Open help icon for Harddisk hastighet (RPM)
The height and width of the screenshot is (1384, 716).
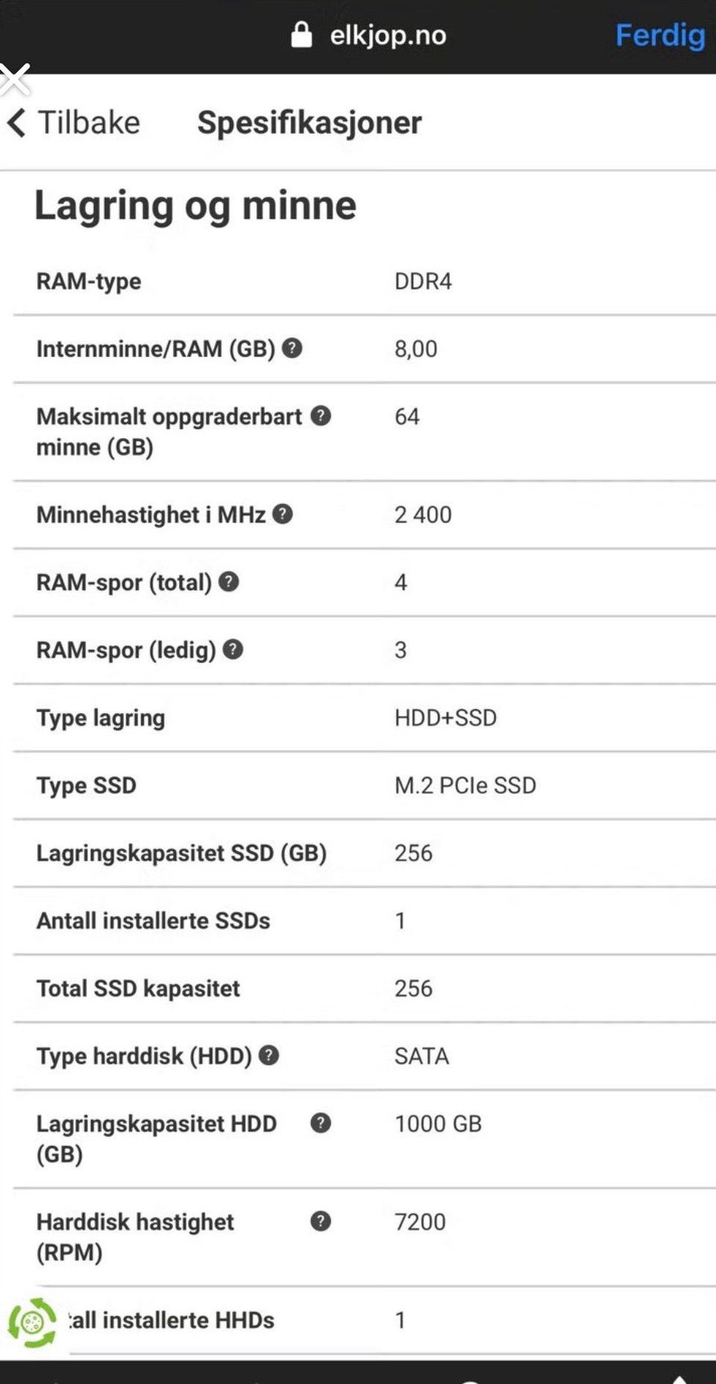[321, 1221]
